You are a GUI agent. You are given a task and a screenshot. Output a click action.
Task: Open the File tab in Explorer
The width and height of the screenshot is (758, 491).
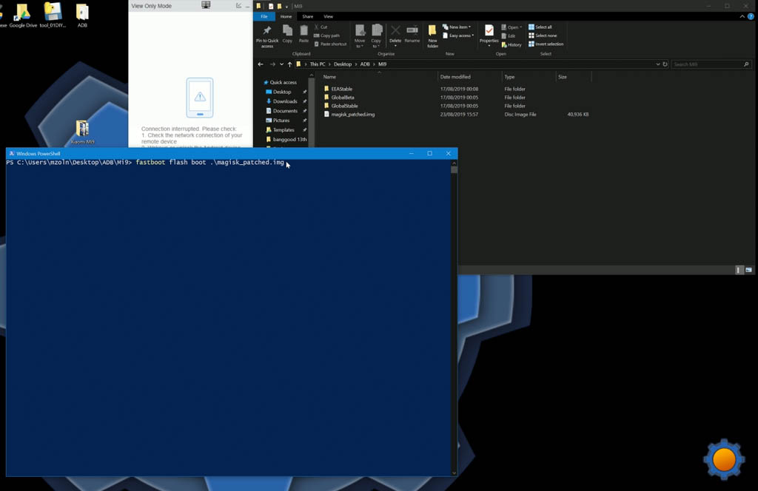(264, 16)
